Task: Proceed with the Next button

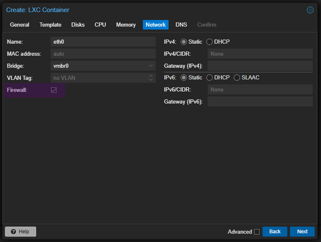Action: 302,232
